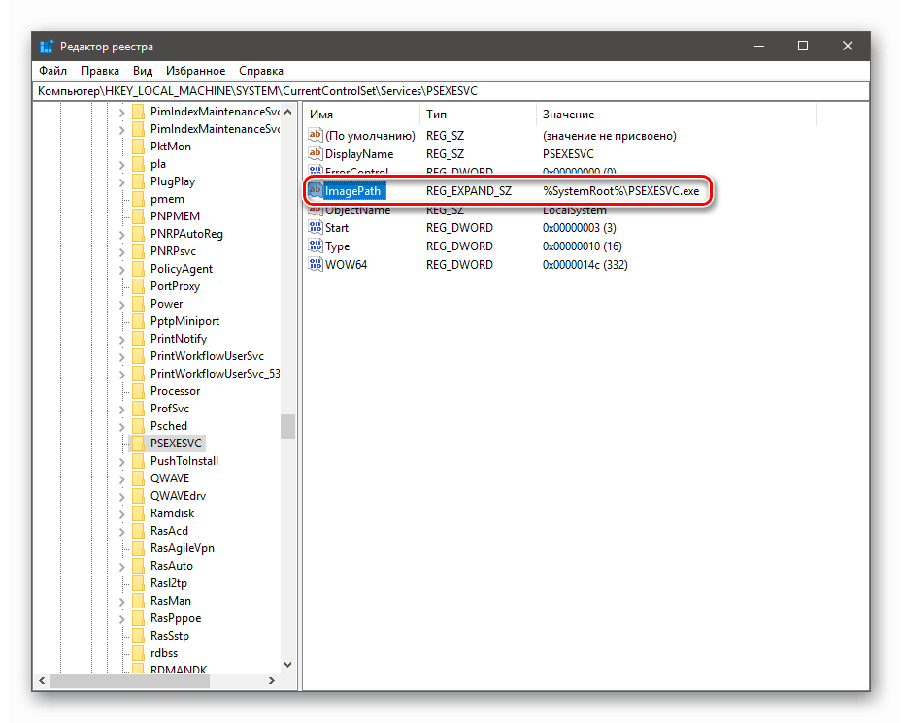Expand the PNRPAutoReg tree node
This screenshot has width=902, height=723.
[122, 235]
